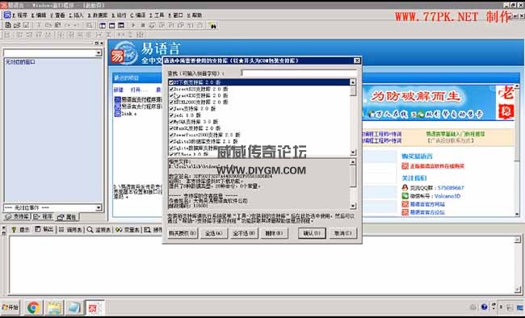Screen dimensions: 525x318
Task: Click the first window layout toolbar icon
Action: (x=103, y=26)
